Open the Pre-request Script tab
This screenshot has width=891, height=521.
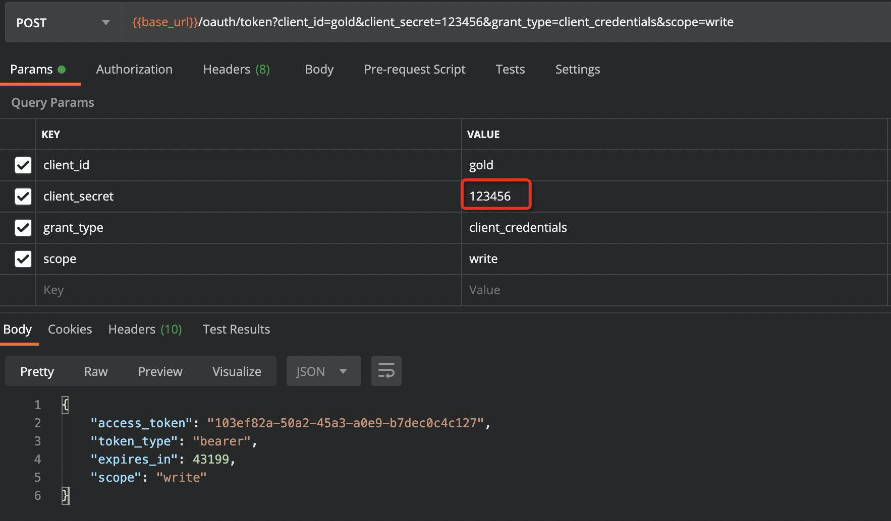pos(414,70)
